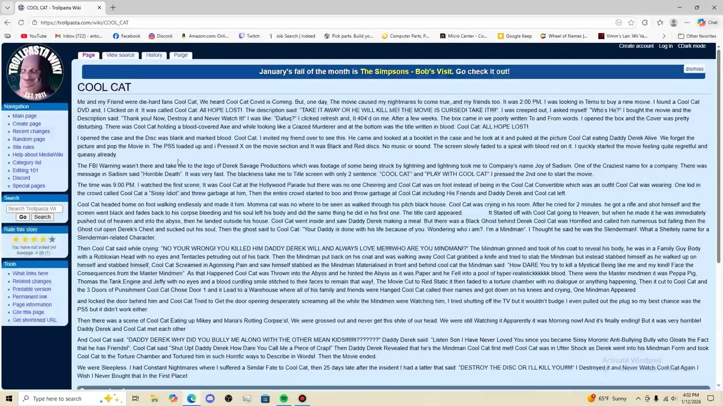The width and height of the screenshot is (723, 406).
Task: Reload the page with refresh icon
Action: pyautogui.click(x=21, y=23)
